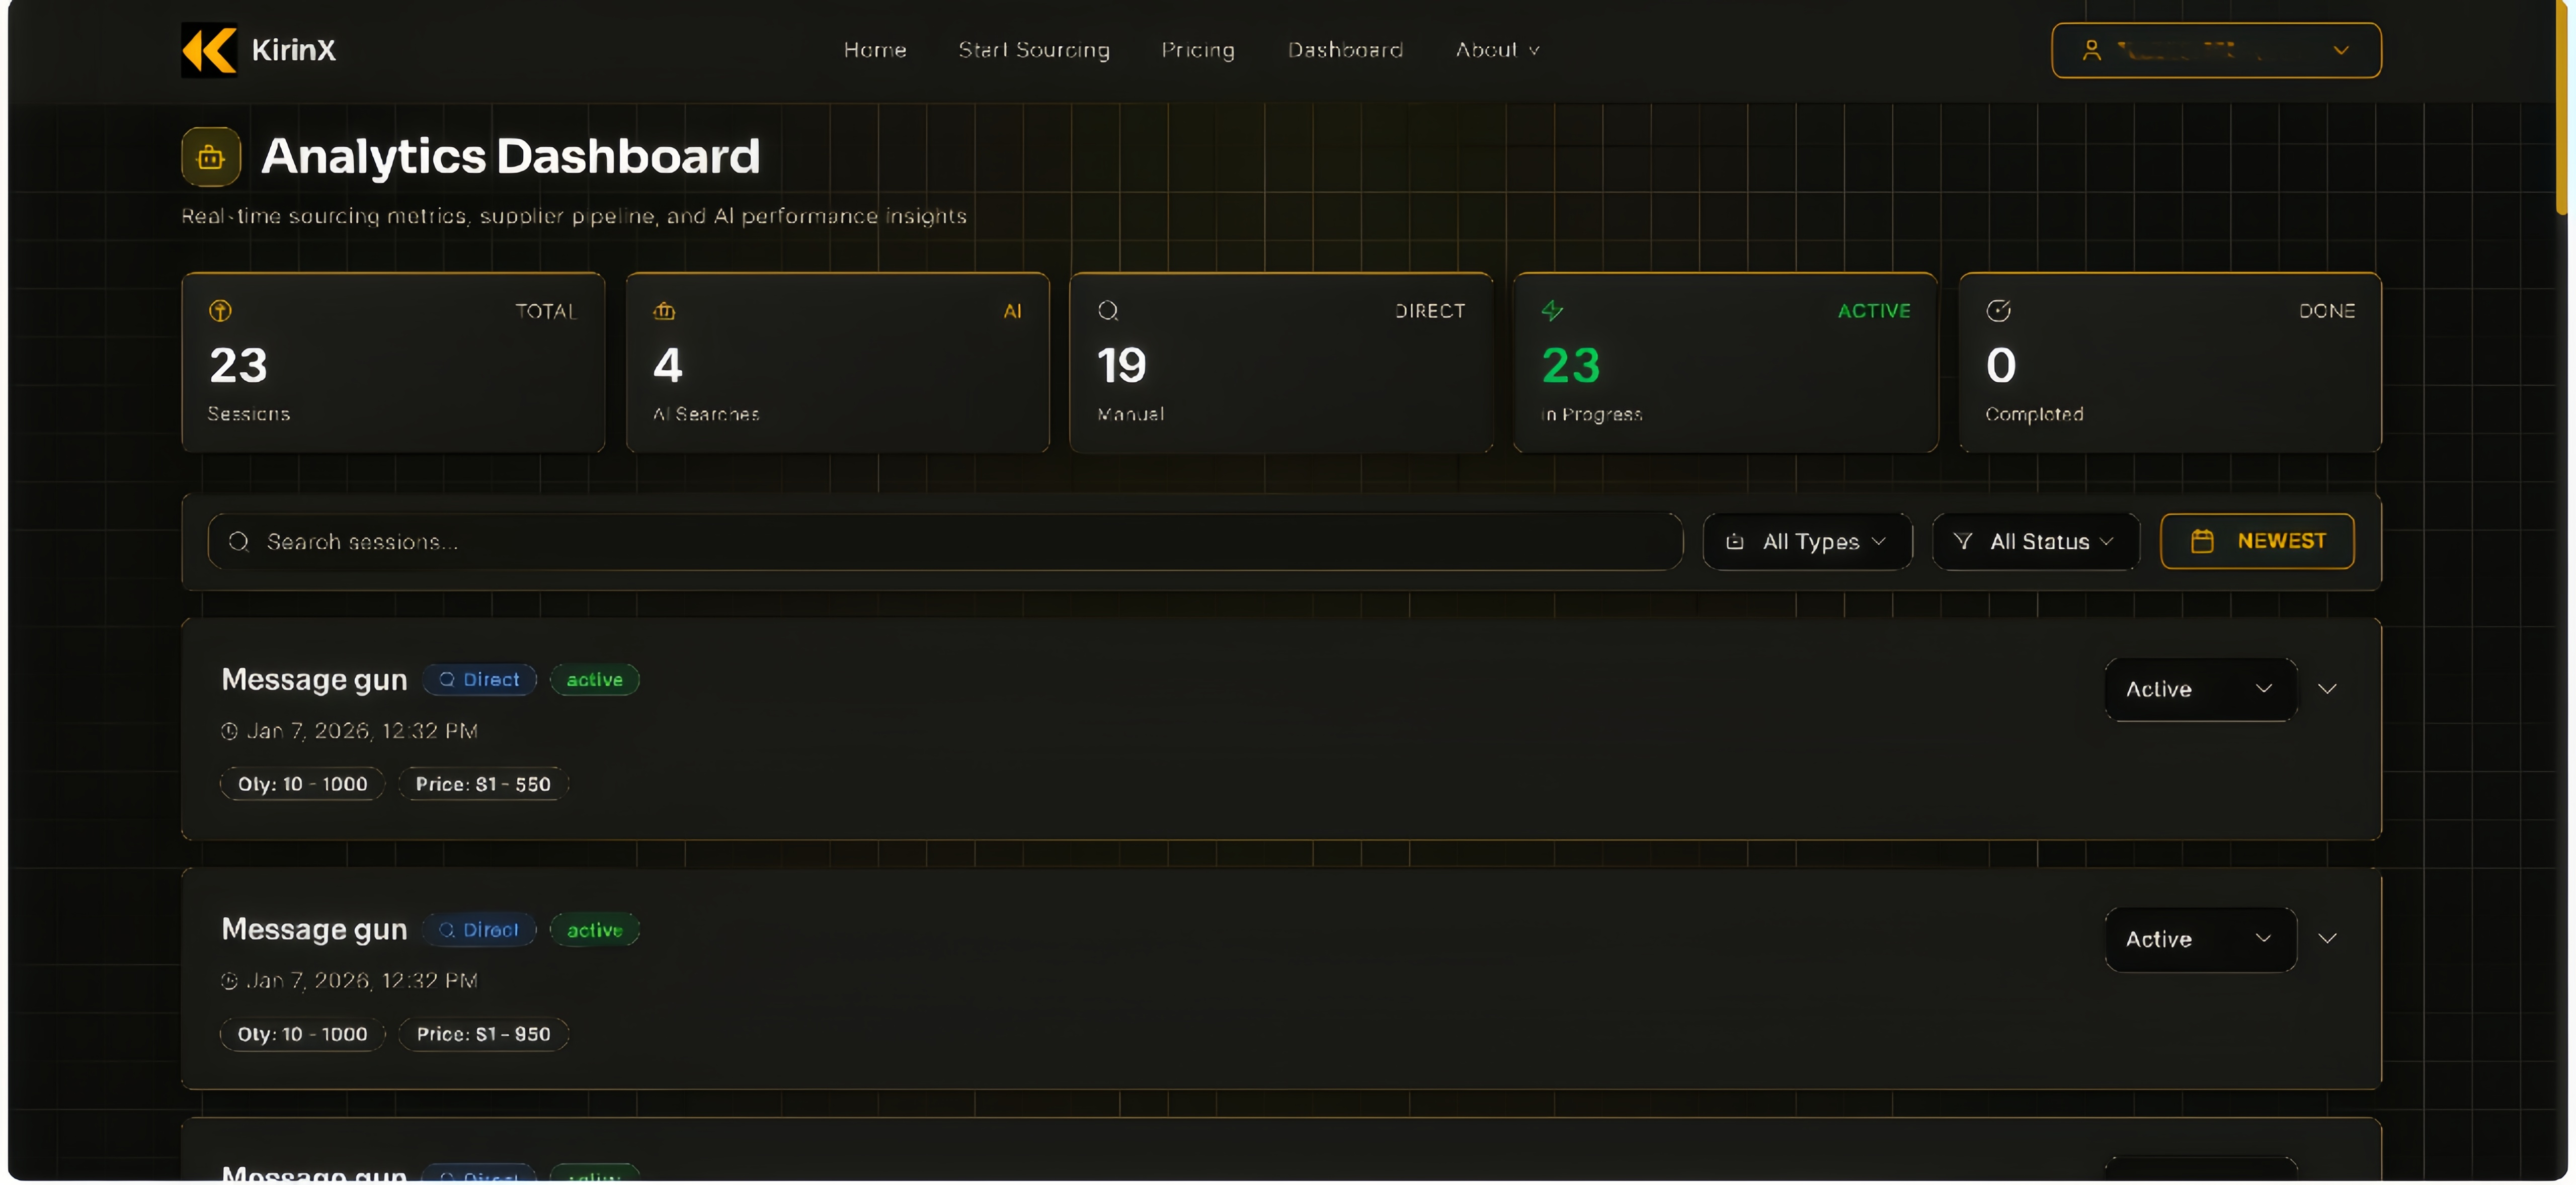The height and width of the screenshot is (1185, 2576).
Task: Click the Active card lightning bolt icon
Action: coord(1552,311)
